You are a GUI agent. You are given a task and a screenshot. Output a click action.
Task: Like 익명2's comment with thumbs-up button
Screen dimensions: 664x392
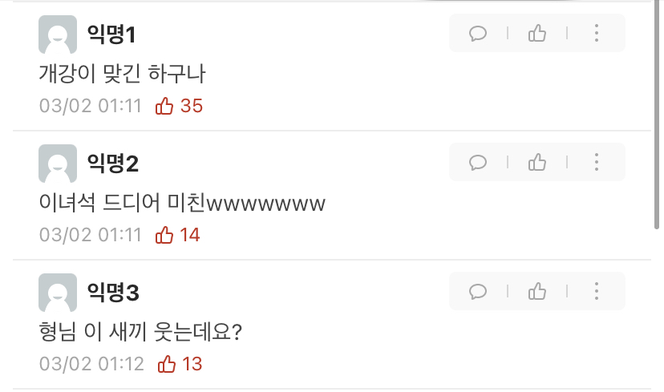[x=537, y=162]
